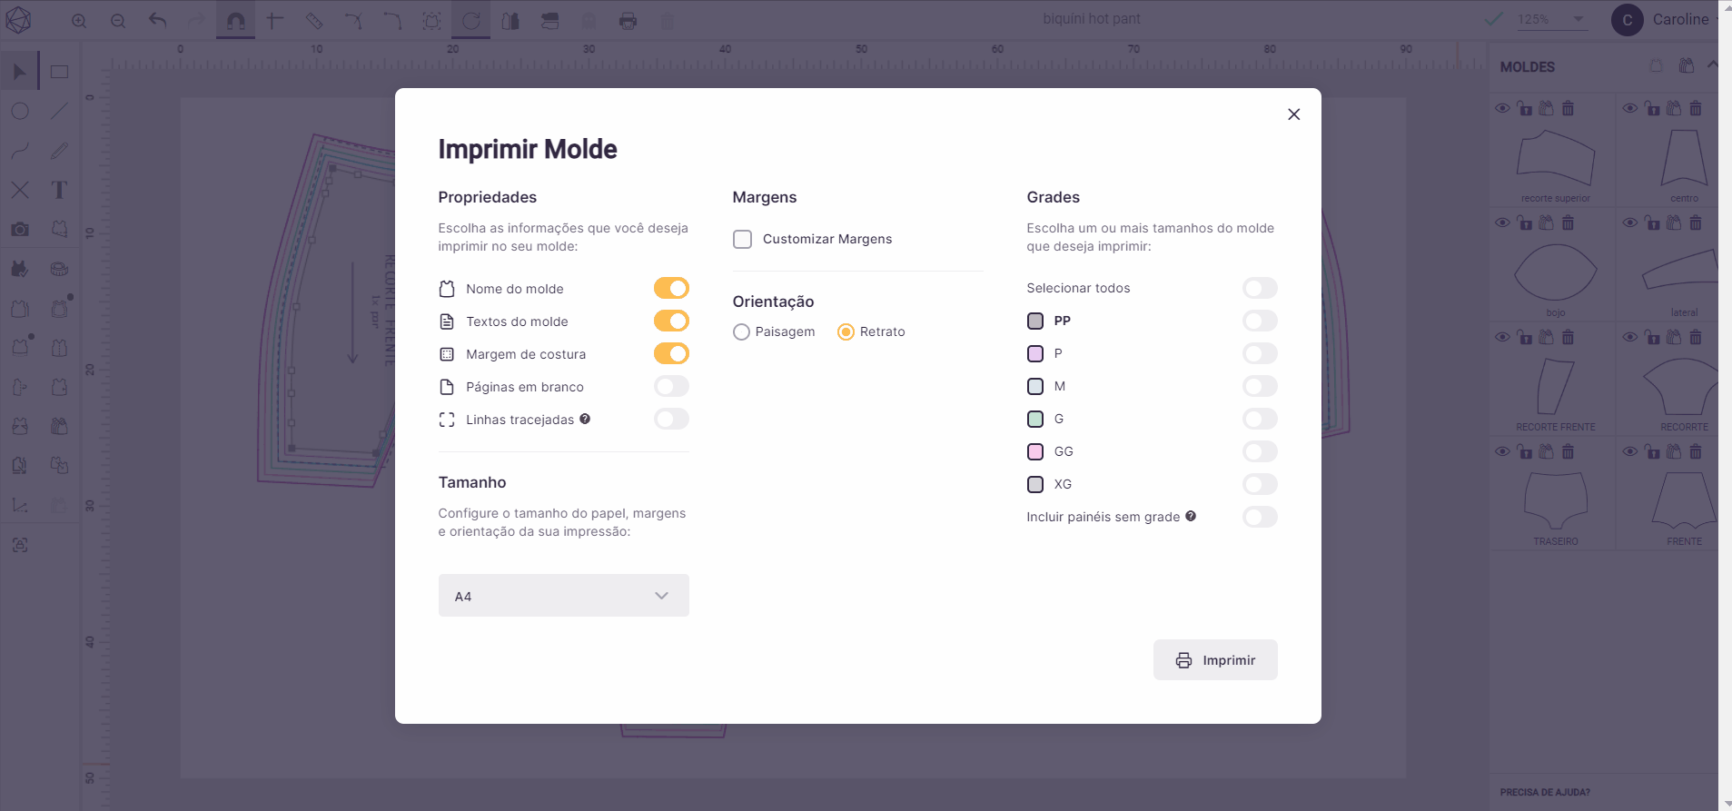This screenshot has height=811, width=1732.
Task: Click the PRECISA DE AJUDA? link
Action: tap(1545, 792)
